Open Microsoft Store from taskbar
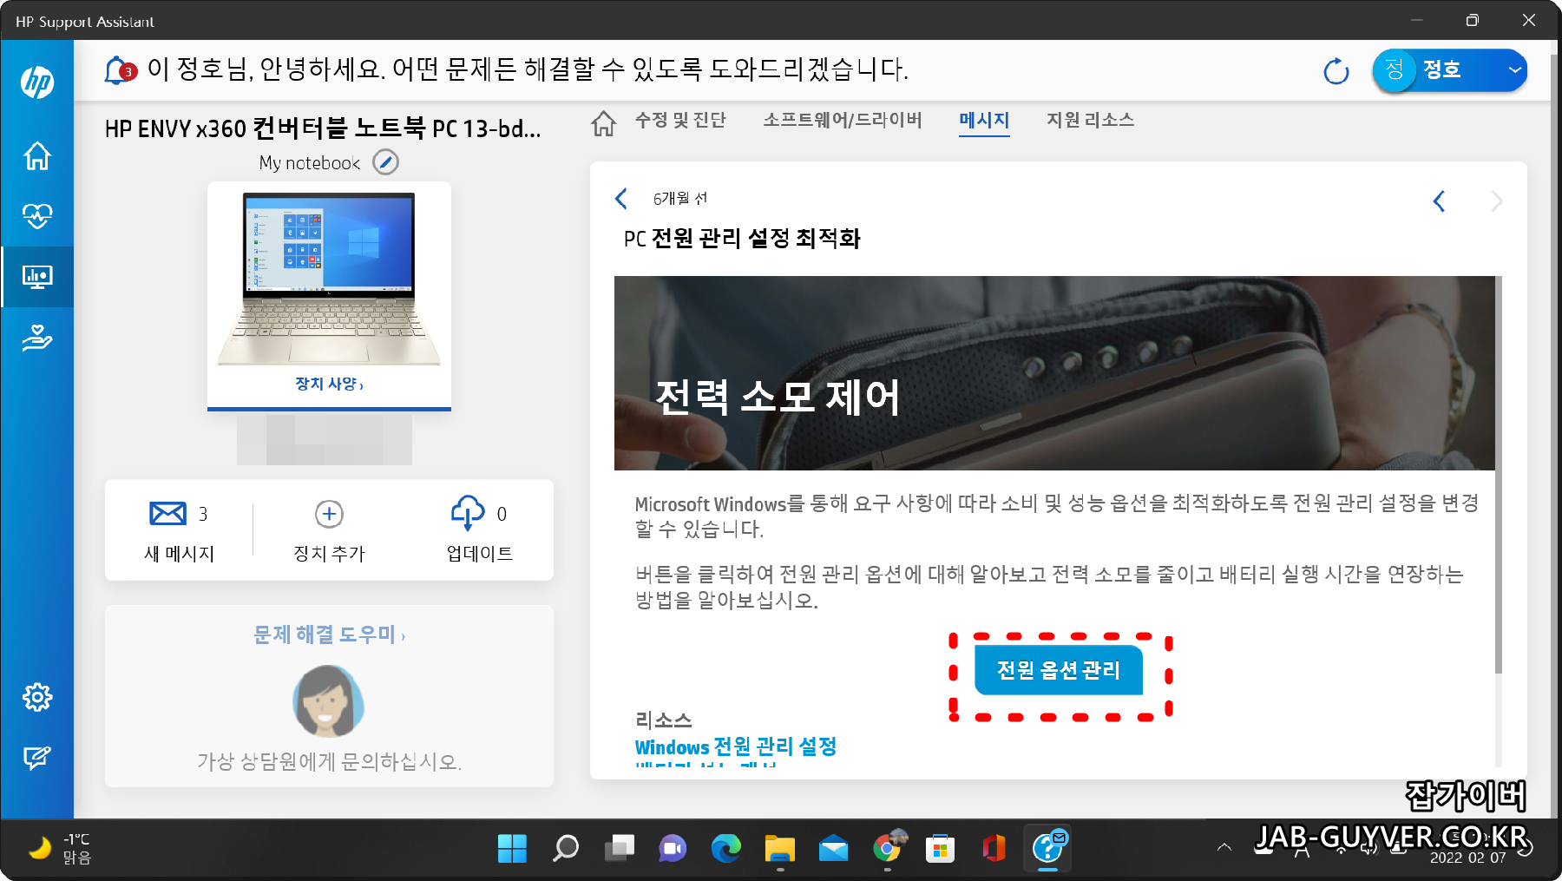 (x=941, y=848)
